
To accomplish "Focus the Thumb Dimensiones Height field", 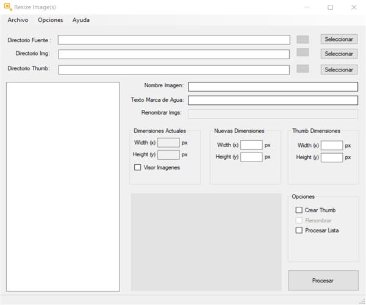I will click(x=332, y=157).
